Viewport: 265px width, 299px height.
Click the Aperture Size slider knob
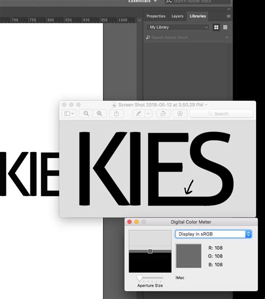[x=139, y=278]
